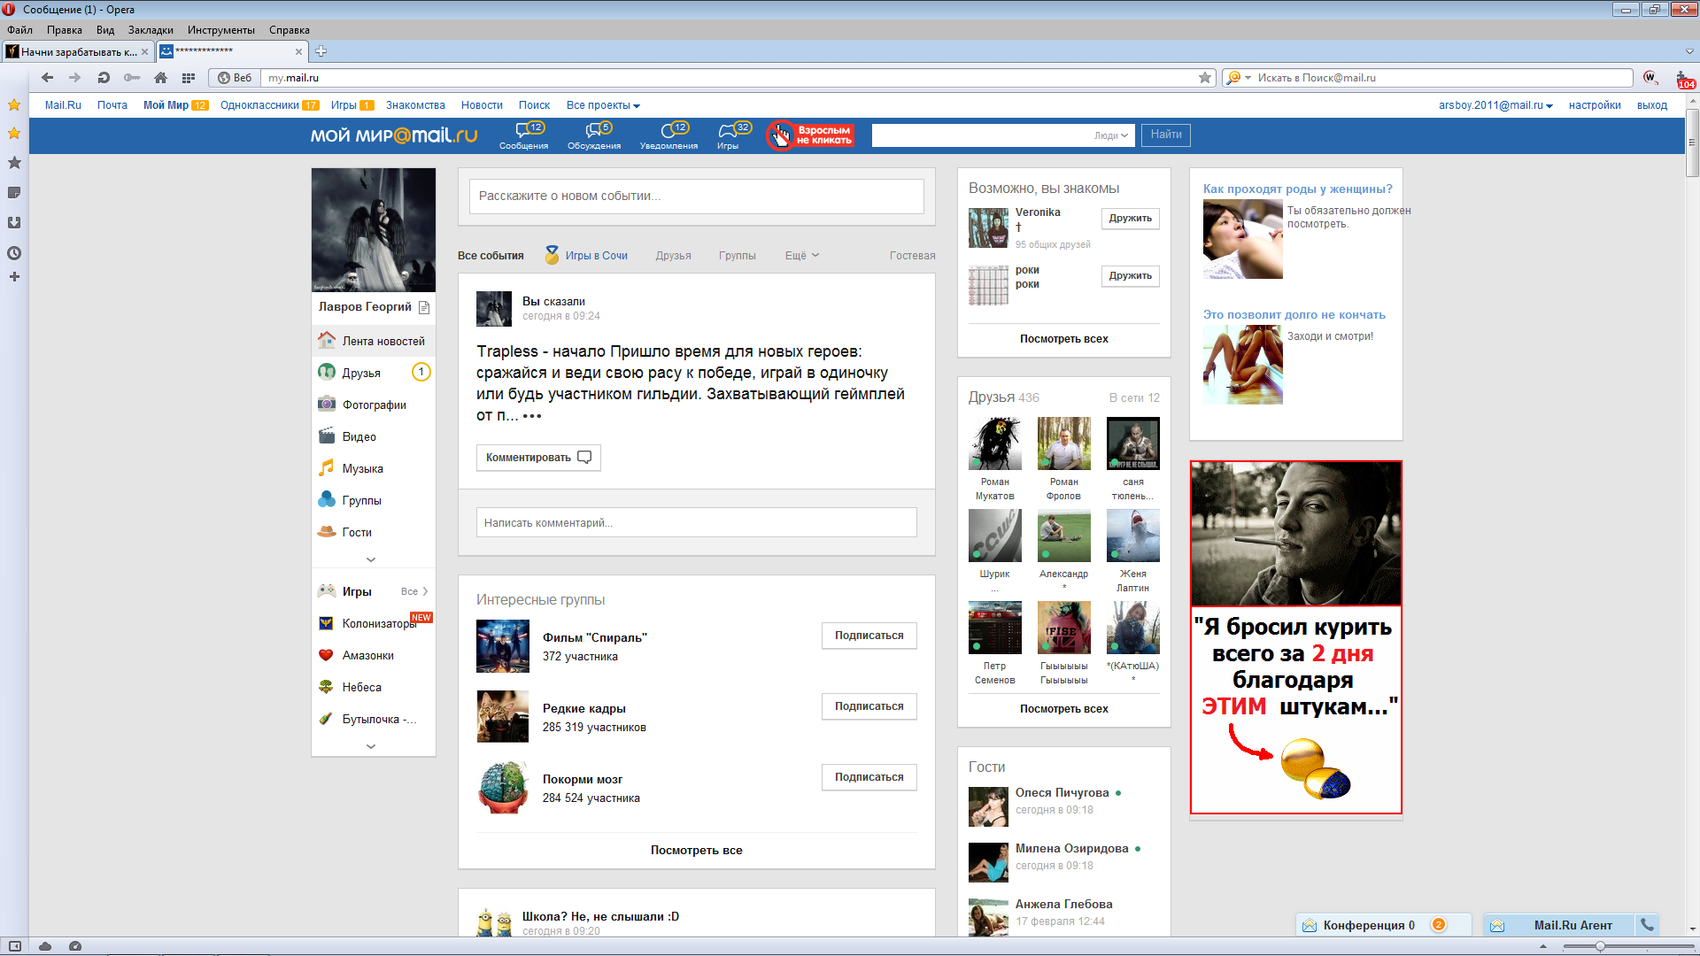Open the Notes panel in the Opera sidebar
The height and width of the screenshot is (956, 1700).
tap(14, 193)
